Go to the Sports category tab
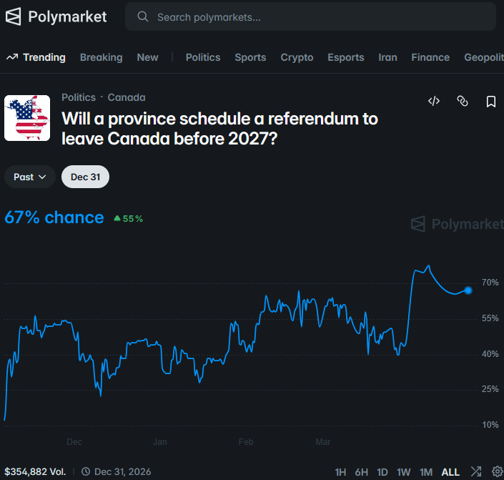This screenshot has width=504, height=480. pyautogui.click(x=250, y=57)
